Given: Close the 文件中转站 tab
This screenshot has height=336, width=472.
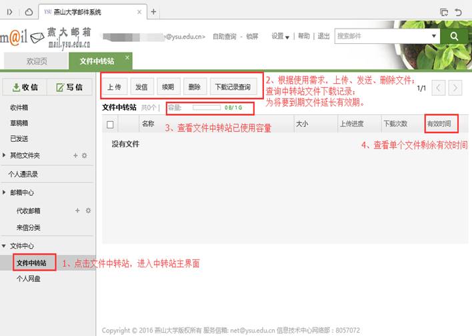Looking at the screenshot, I should click(x=127, y=57).
